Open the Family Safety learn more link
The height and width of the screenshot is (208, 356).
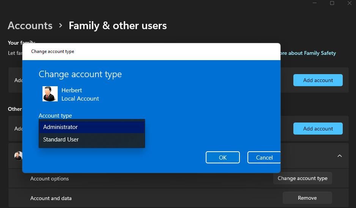click(307, 53)
